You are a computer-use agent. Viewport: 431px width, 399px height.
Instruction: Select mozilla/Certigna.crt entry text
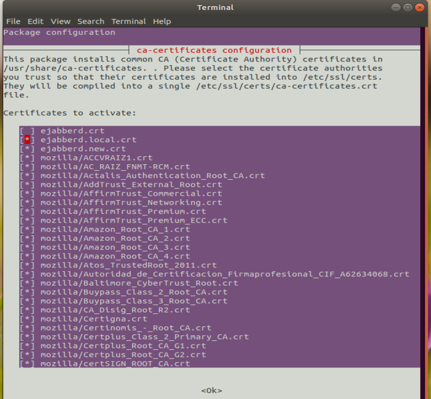(94, 319)
